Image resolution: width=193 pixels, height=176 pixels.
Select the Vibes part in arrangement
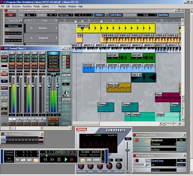point(168,97)
